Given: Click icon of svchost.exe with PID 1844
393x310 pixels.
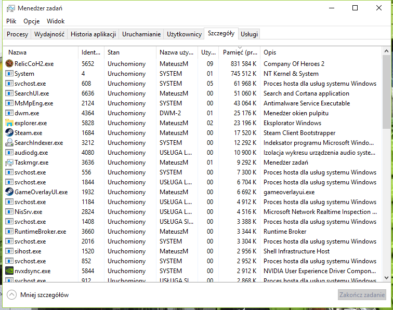Looking at the screenshot, I should pos(9,182).
